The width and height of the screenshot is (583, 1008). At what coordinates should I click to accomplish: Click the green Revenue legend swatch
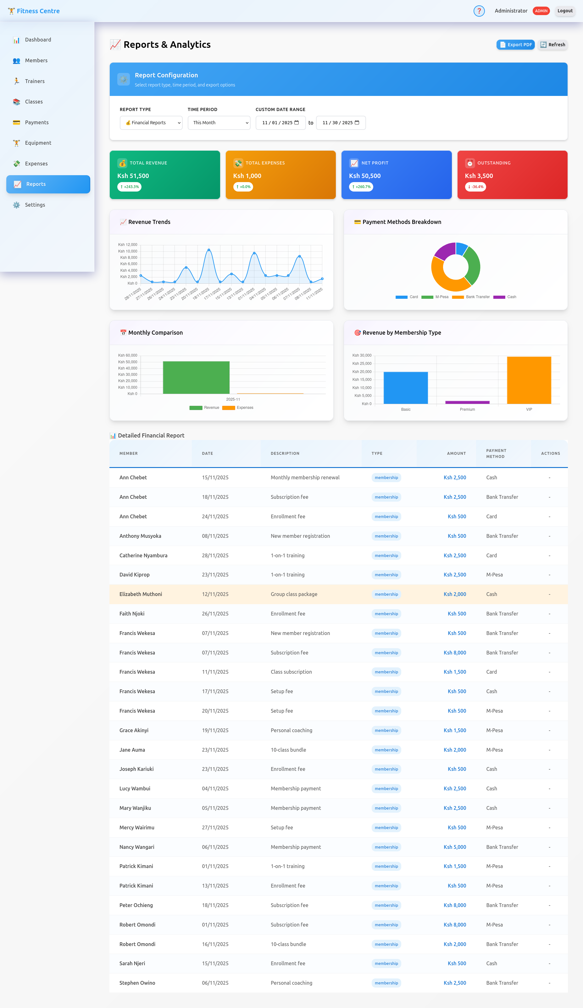click(196, 408)
